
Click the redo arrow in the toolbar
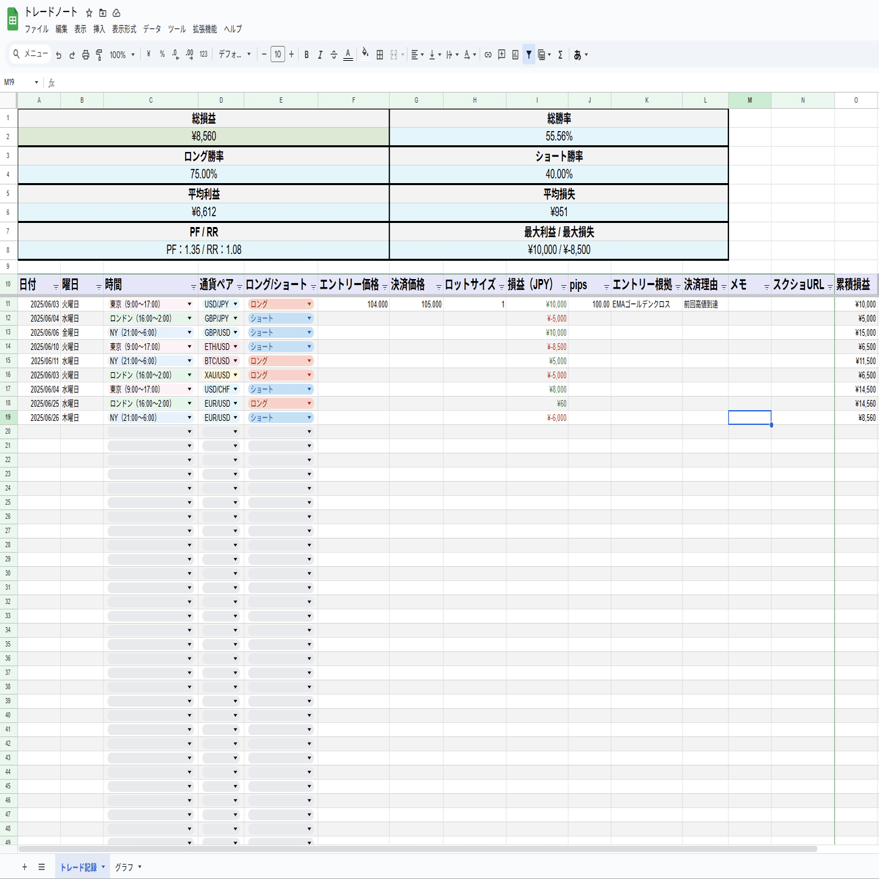tap(72, 55)
